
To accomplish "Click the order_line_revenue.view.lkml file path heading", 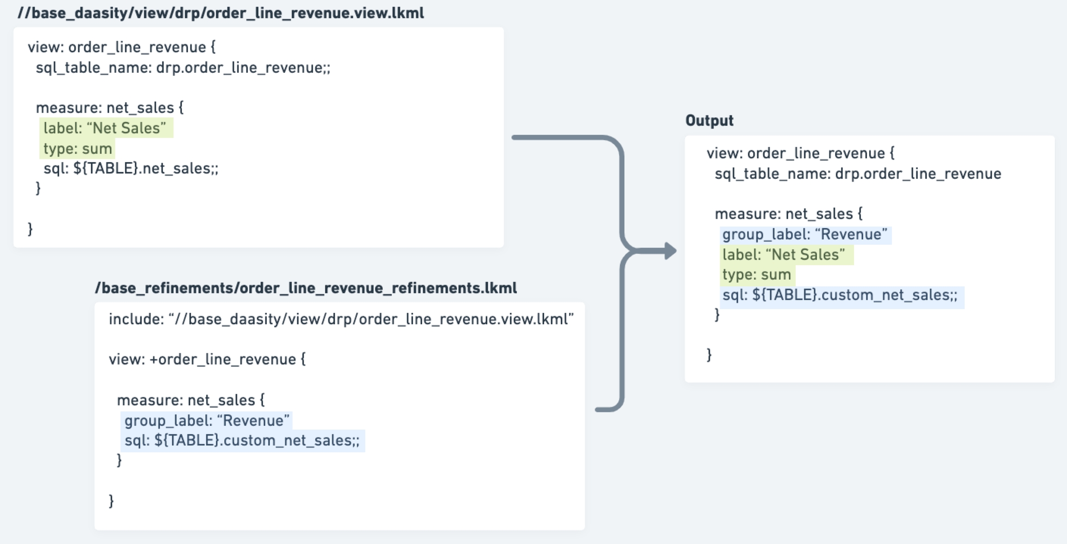I will pos(220,13).
